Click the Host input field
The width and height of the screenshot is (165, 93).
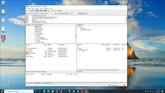33,13
